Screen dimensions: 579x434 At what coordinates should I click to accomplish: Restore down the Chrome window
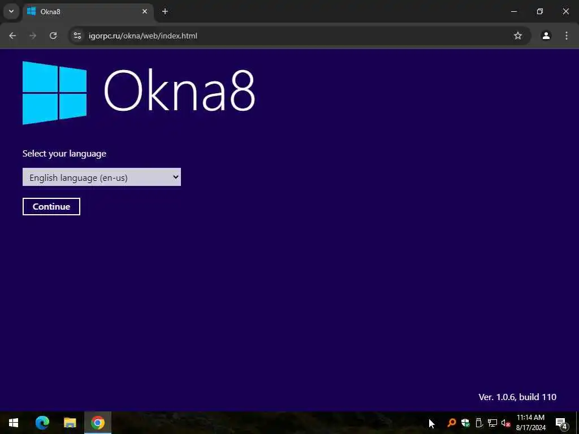pyautogui.click(x=540, y=11)
